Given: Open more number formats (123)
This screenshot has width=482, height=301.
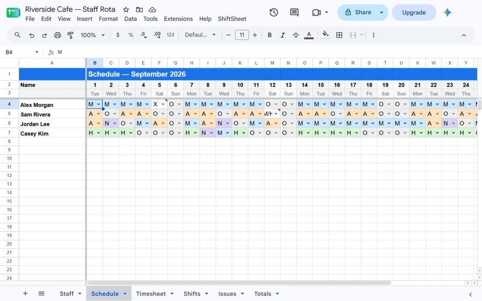Looking at the screenshot, I should tap(170, 35).
